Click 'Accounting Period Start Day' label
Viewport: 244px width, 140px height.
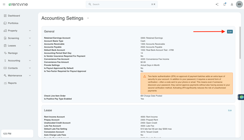pyautogui.click(x=57, y=53)
